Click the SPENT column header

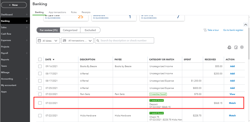click(x=187, y=60)
